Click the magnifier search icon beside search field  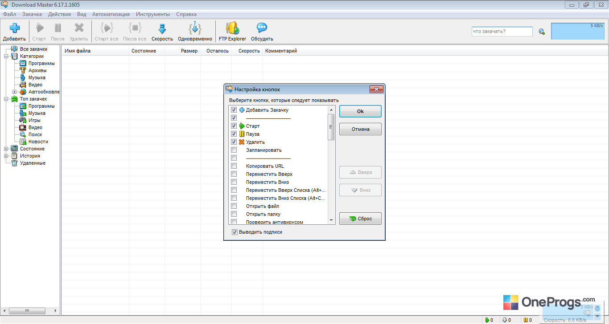pos(542,32)
